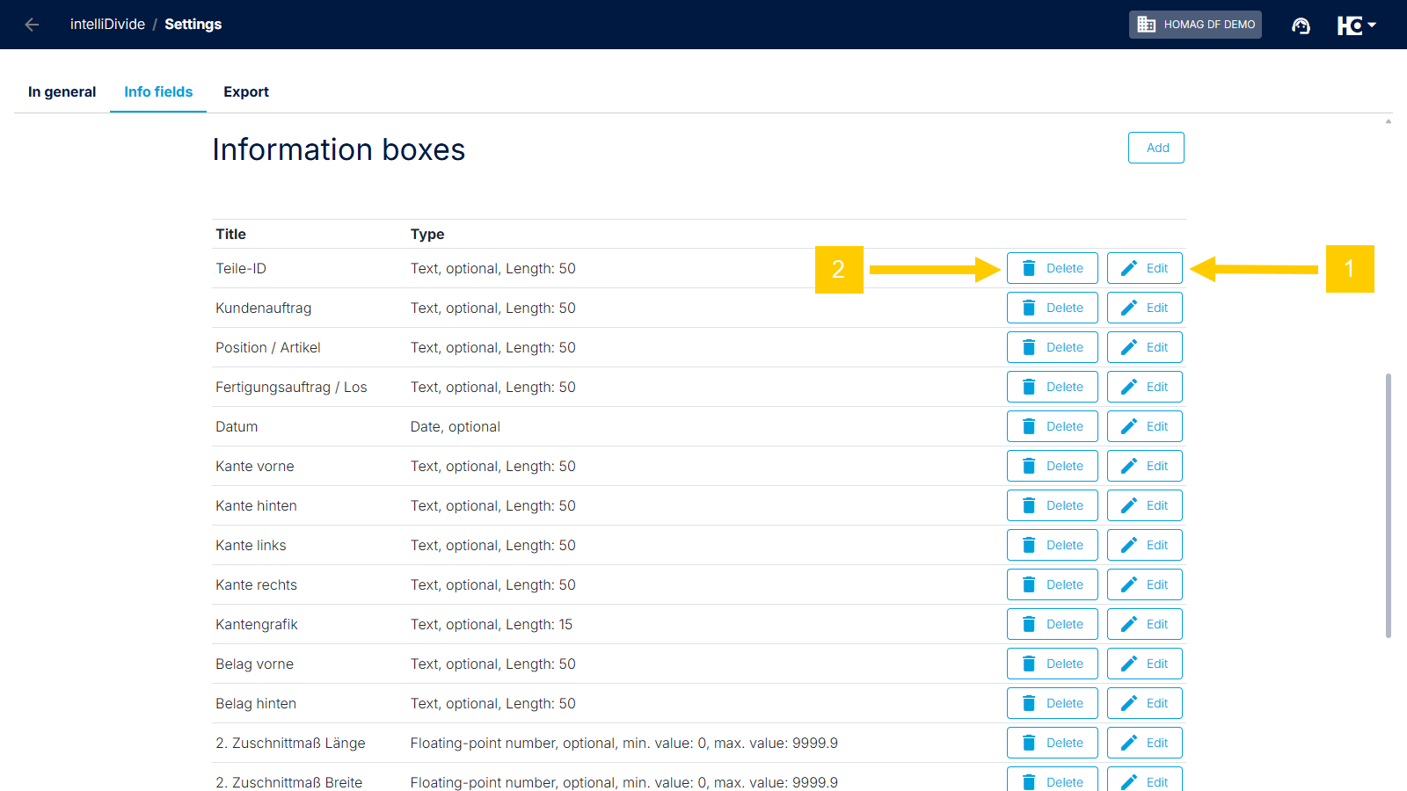
Task: Add a new information box
Action: pos(1156,148)
